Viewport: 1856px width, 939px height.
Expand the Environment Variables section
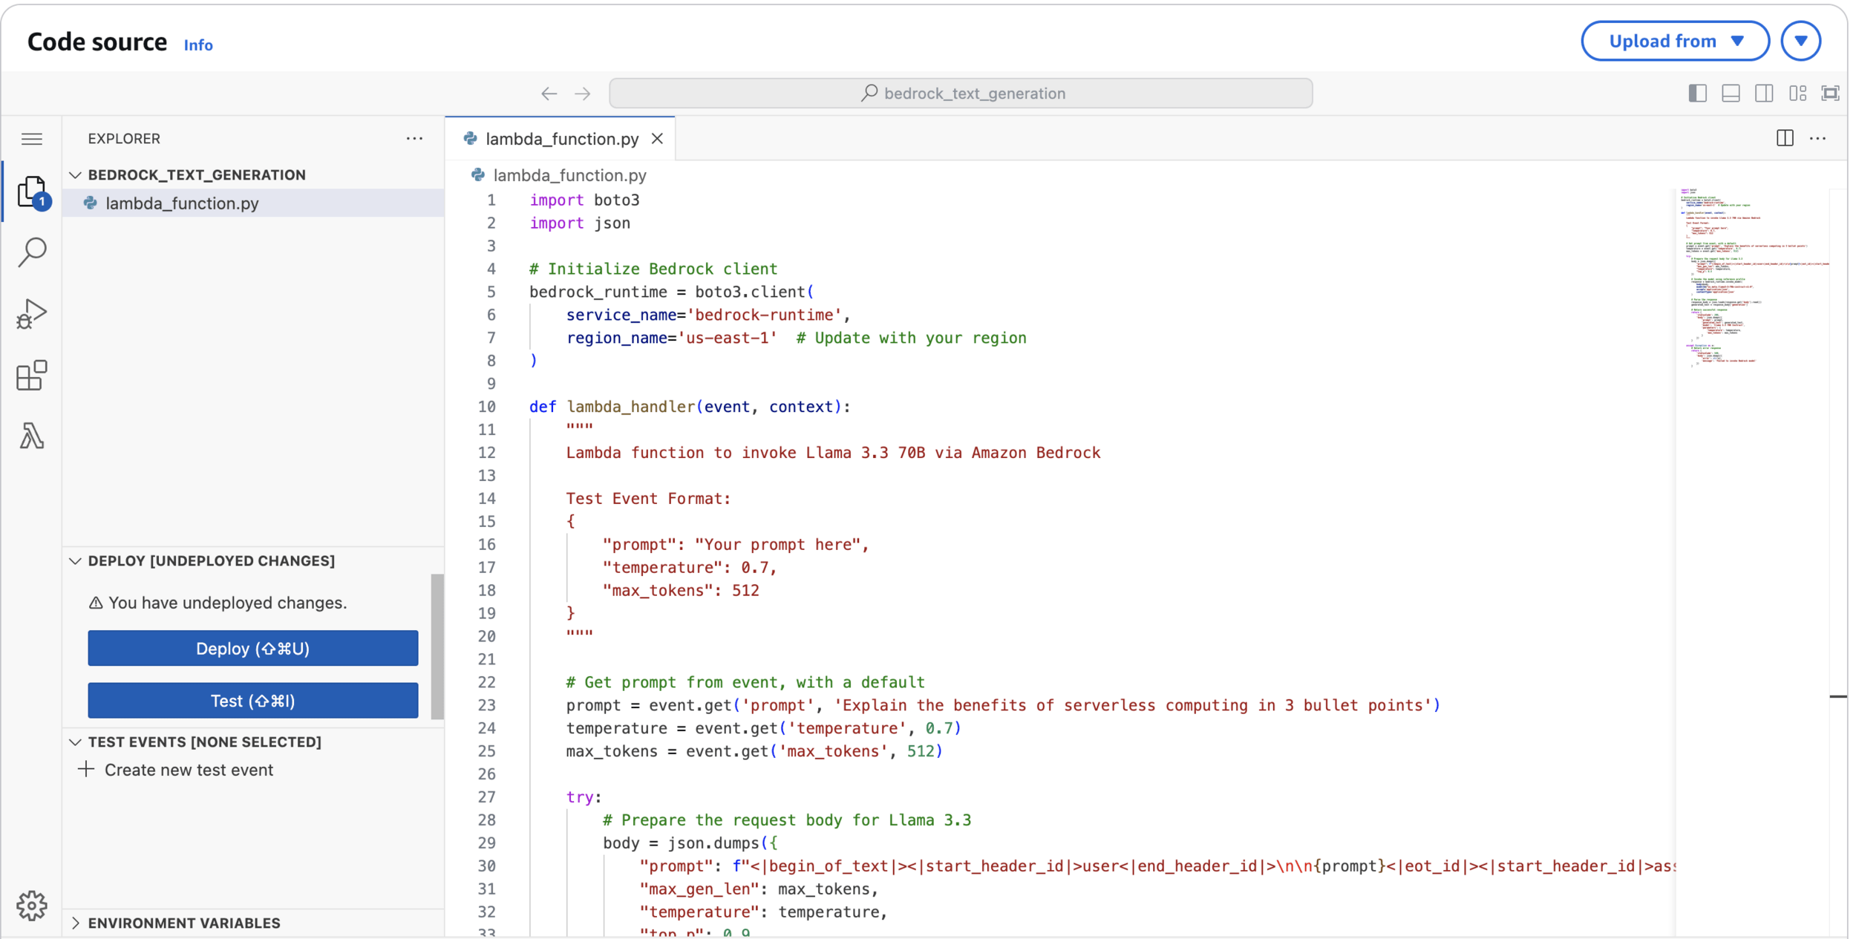point(183,923)
